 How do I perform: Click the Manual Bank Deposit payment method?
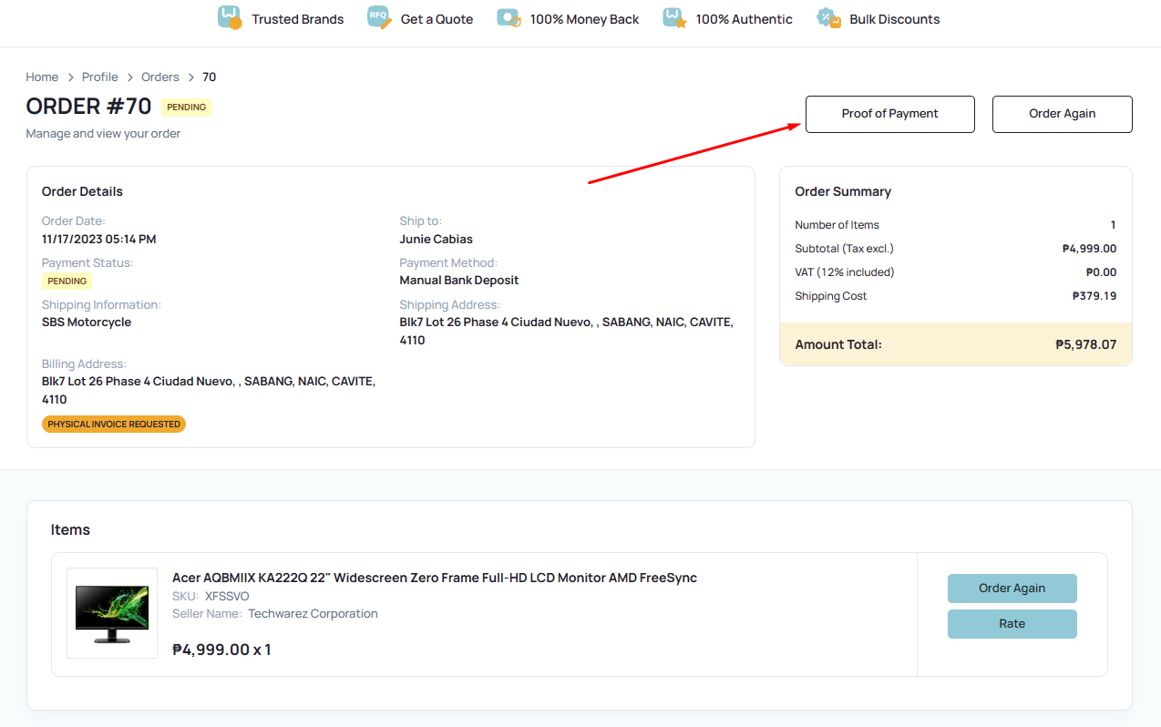tap(459, 281)
